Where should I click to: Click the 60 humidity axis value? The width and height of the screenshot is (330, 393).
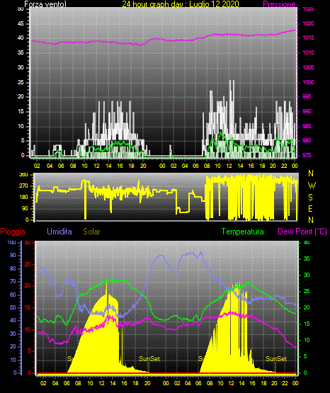click(13, 295)
